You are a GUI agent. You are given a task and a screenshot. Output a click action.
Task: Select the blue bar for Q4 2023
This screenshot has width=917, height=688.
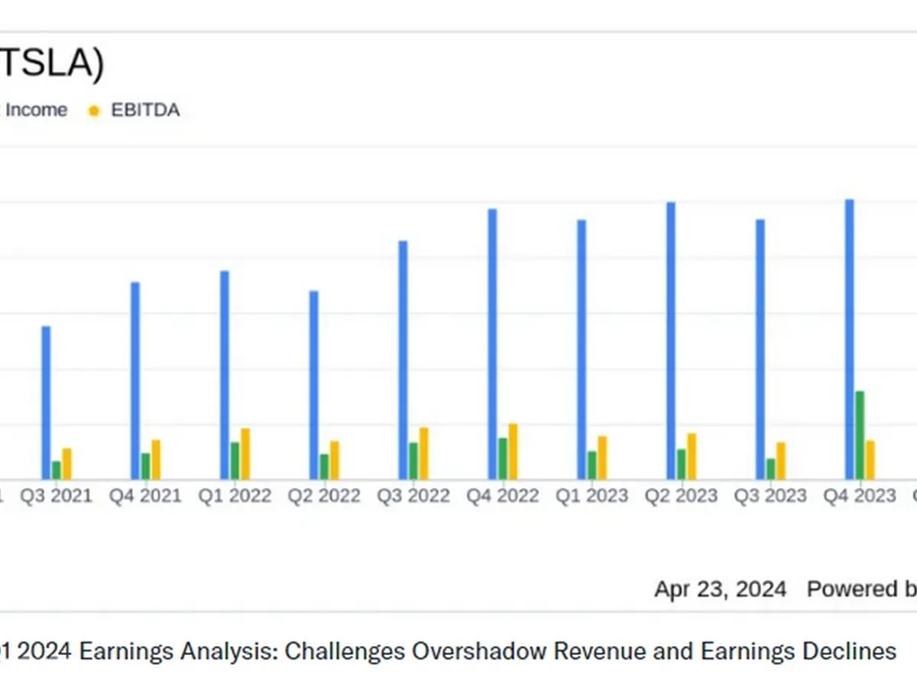pyautogui.click(x=849, y=339)
